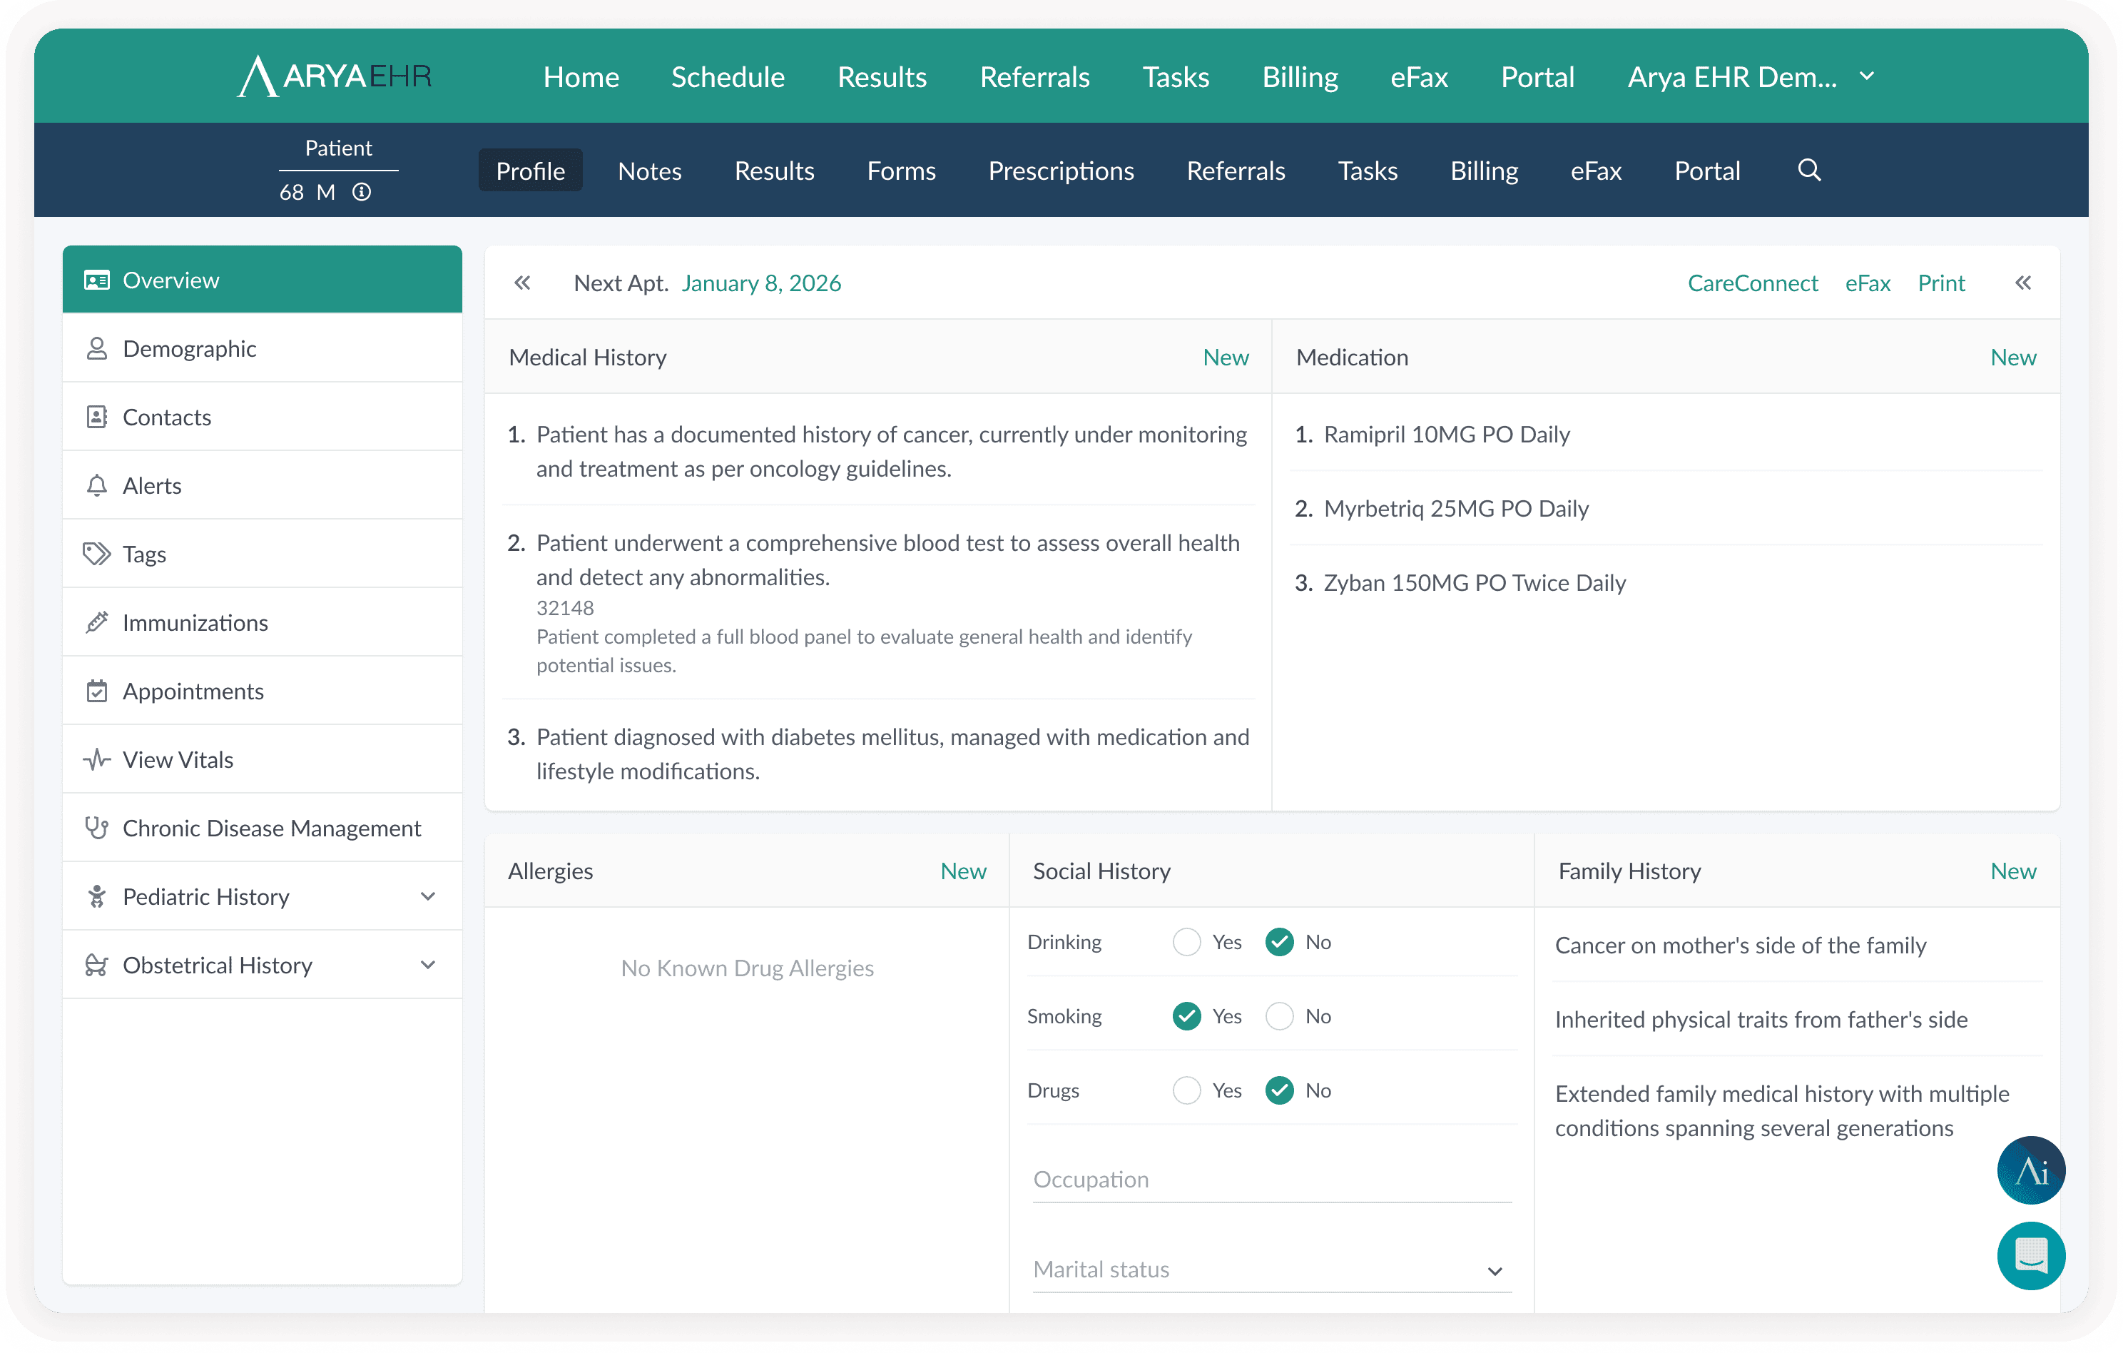Click the Overview ID card icon
The height and width of the screenshot is (1353, 2123).
pyautogui.click(x=96, y=280)
